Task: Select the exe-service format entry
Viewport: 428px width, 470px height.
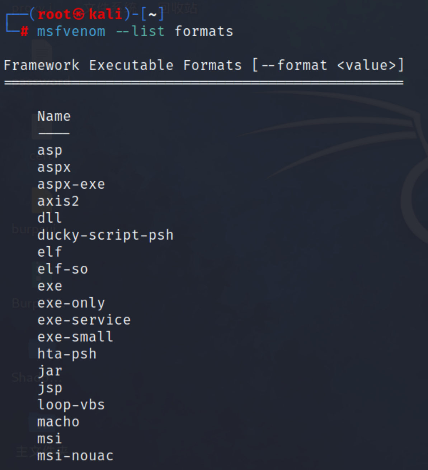Action: (x=84, y=320)
